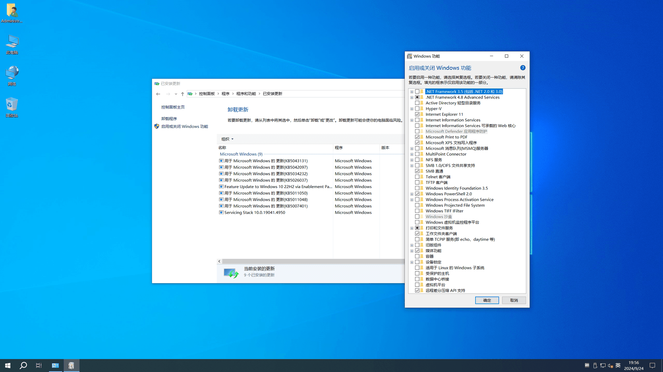Expand Media Features node
The height and width of the screenshot is (372, 663).
[x=412, y=251]
